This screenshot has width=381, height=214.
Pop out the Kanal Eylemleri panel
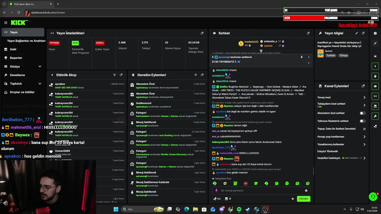[x=363, y=86]
